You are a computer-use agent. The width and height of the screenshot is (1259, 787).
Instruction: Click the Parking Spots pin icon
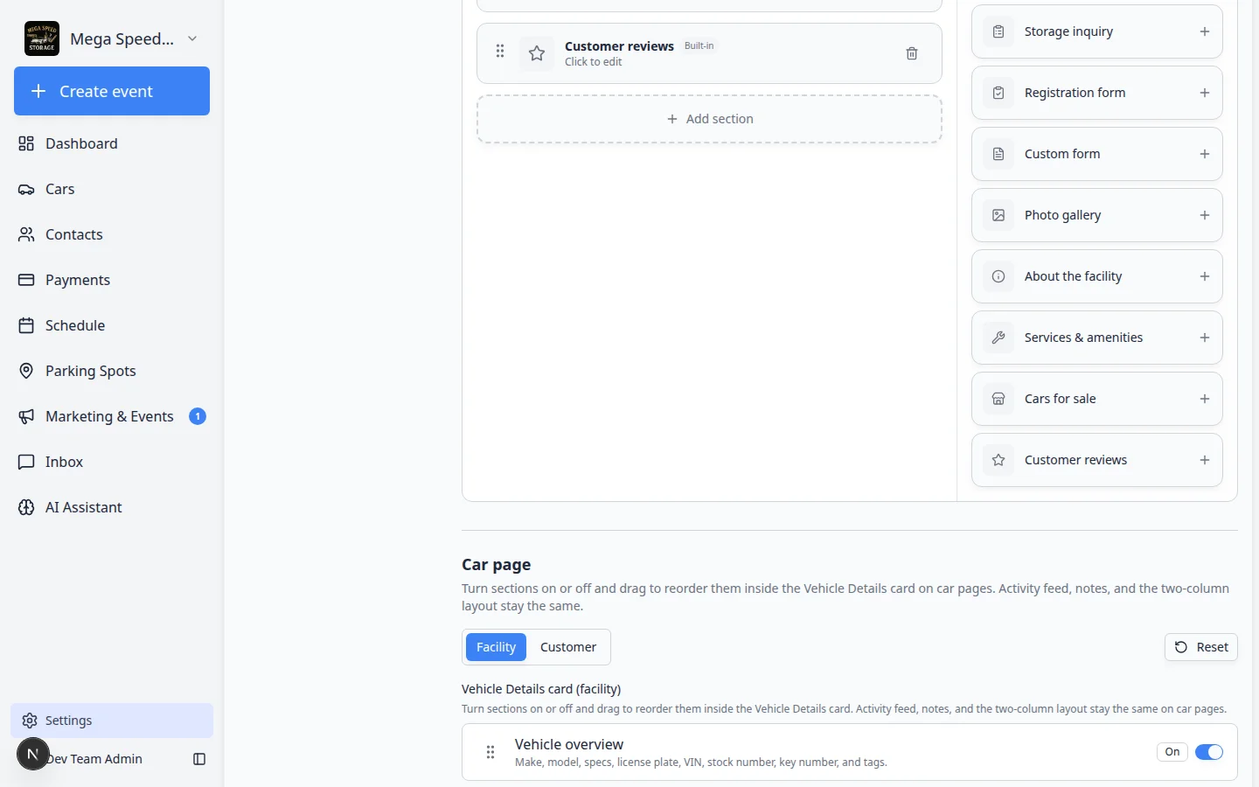[x=26, y=371]
